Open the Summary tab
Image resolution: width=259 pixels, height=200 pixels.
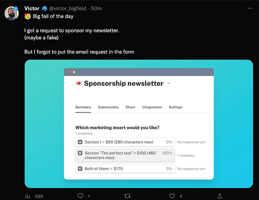pos(83,107)
